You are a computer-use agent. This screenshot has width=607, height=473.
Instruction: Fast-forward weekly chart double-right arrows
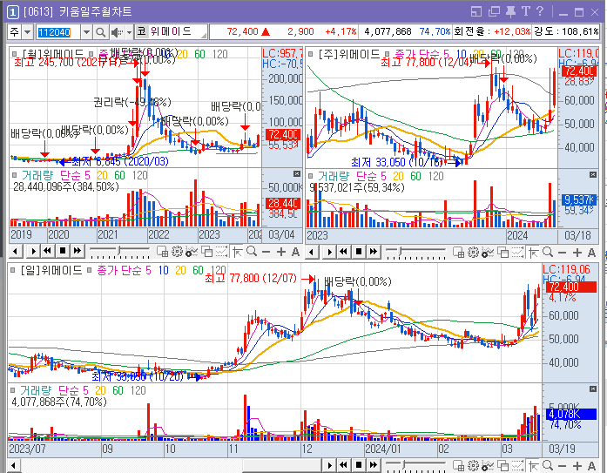[374, 252]
